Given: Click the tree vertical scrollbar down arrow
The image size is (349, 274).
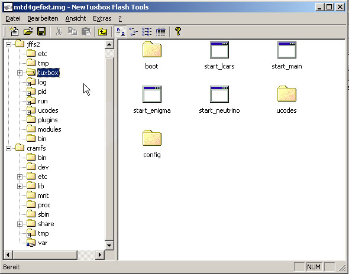Looking at the screenshot, I should coord(109,245).
